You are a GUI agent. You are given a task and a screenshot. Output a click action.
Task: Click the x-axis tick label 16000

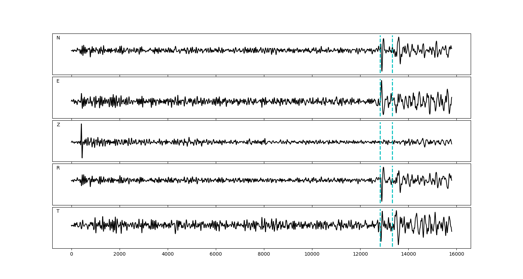(x=456, y=254)
